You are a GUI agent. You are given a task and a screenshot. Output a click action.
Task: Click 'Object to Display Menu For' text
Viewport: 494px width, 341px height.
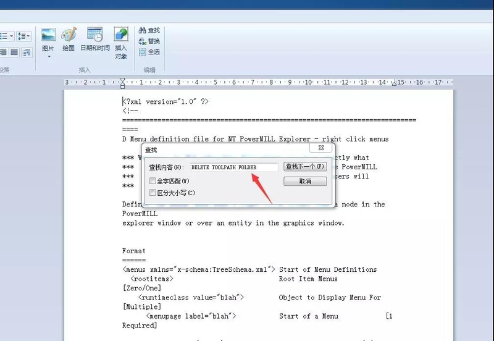(x=330, y=298)
